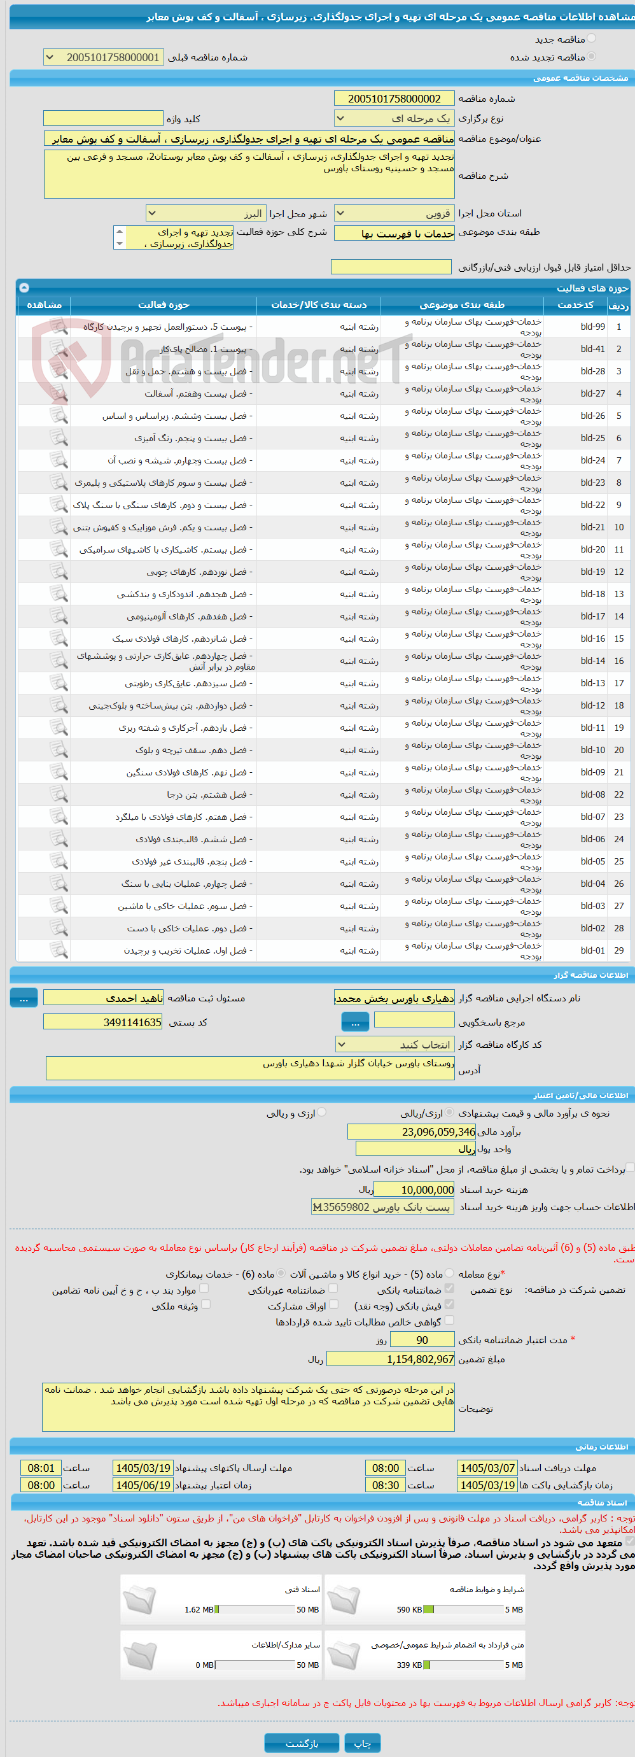Viewport: 635px width, 1757px height.
Task: Select ماده (6) خدمات پیمانکاری radio
Action: pyautogui.click(x=281, y=1273)
